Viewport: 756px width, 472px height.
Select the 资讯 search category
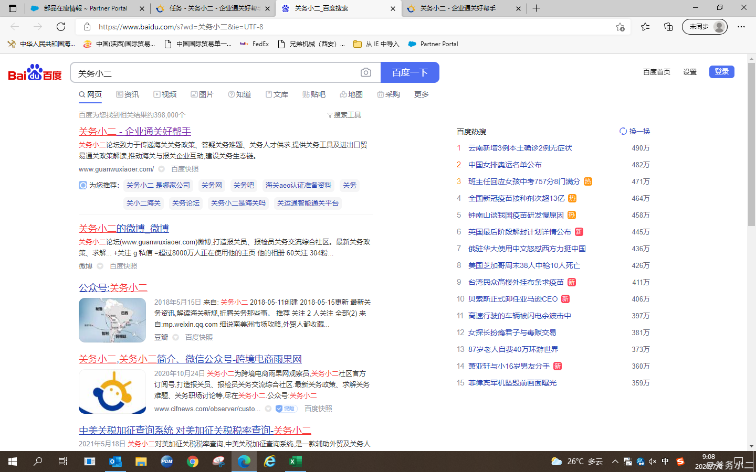pos(128,94)
